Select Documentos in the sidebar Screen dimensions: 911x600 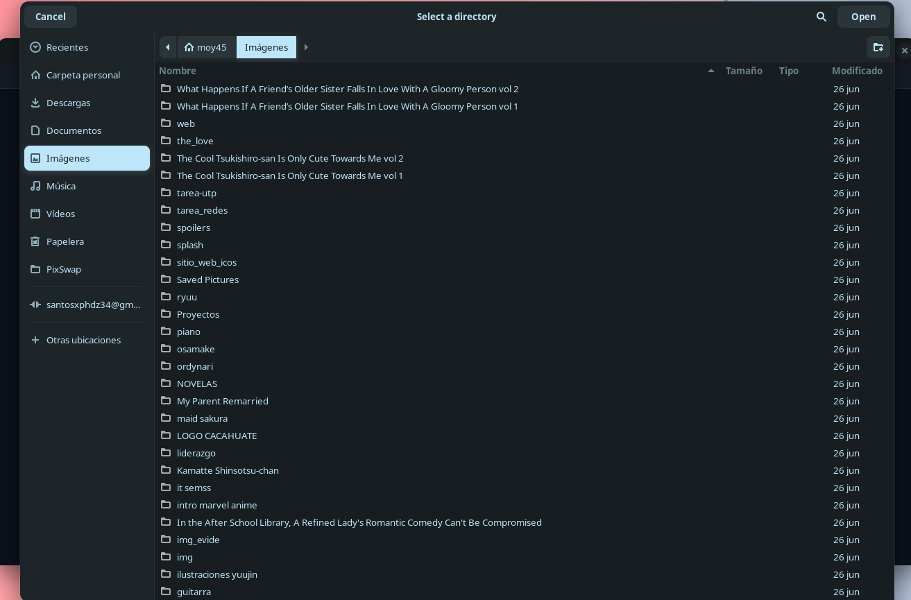(87, 130)
